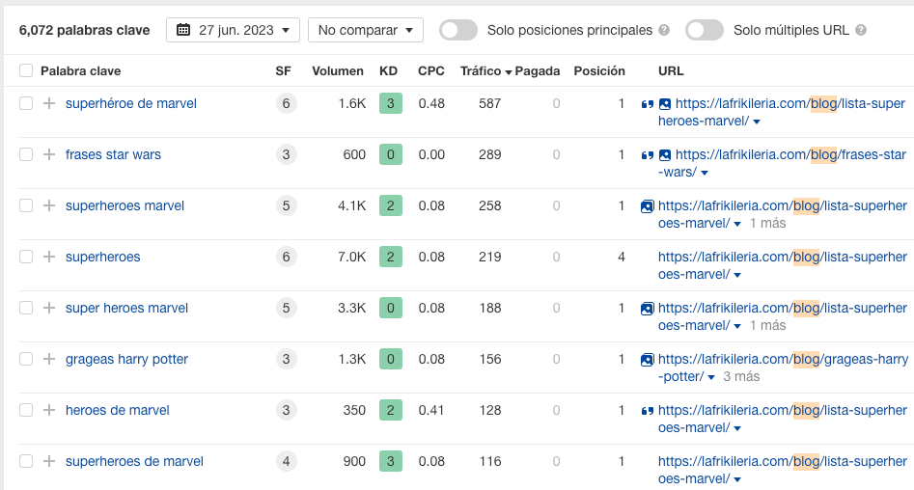The width and height of the screenshot is (914, 490).
Task: Sort by the Pagada column header
Action: tap(538, 71)
